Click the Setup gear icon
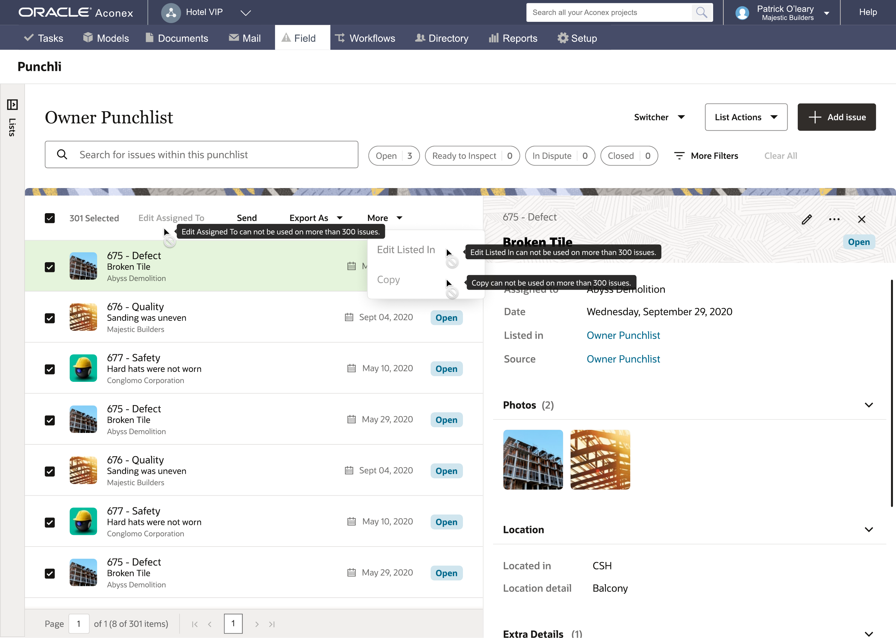Viewport: 896px width, 638px height. (563, 38)
